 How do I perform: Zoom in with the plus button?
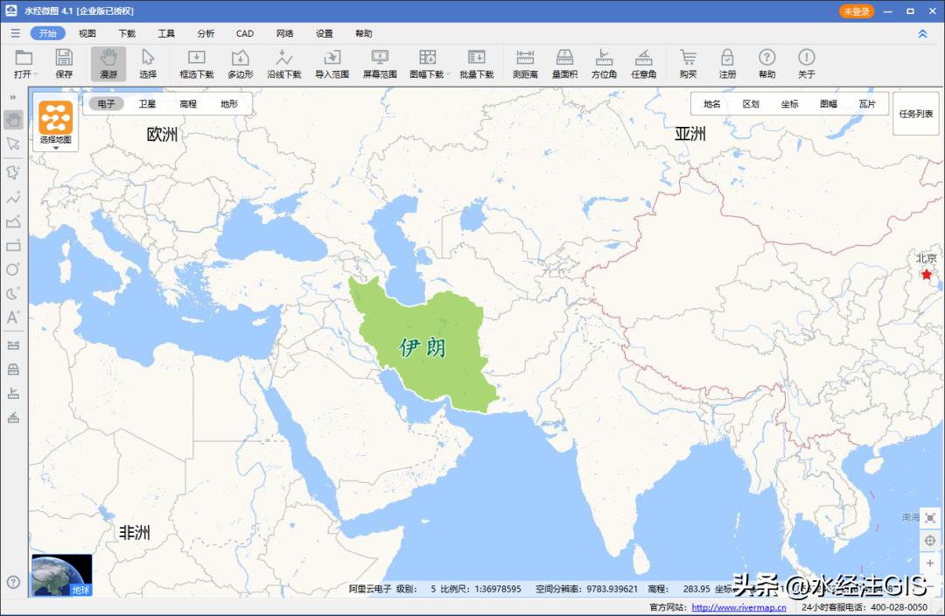pos(930,563)
